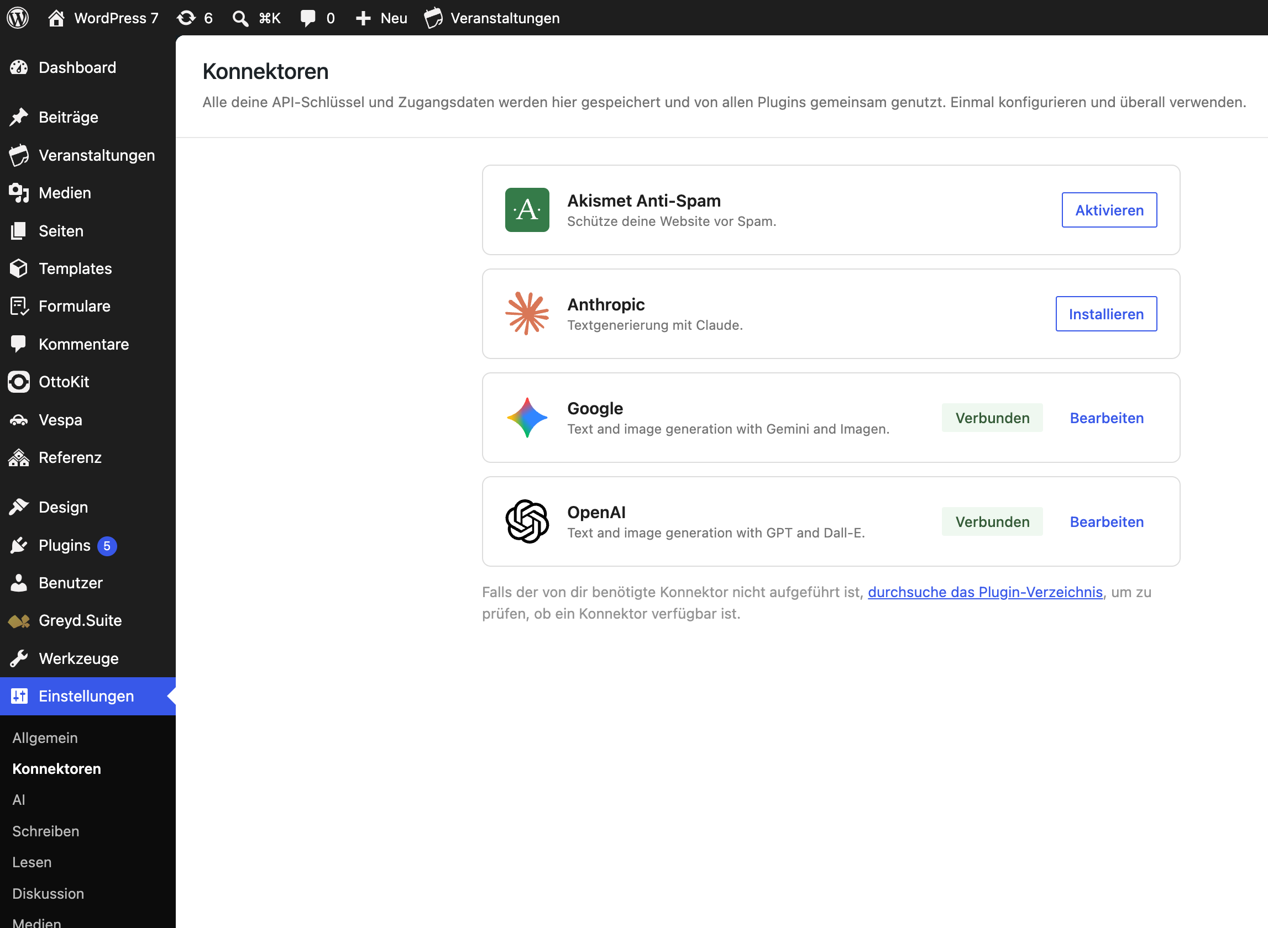
Task: Click the Greyd.Suite logo icon
Action: 19,621
